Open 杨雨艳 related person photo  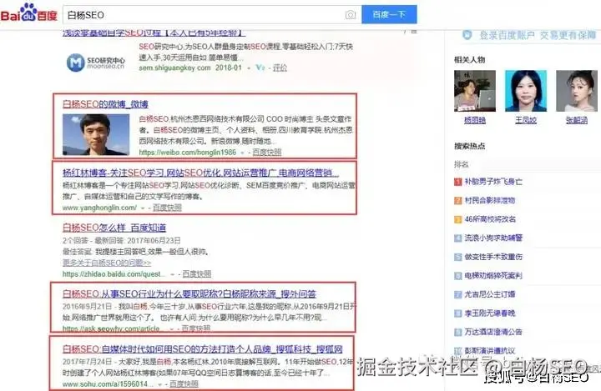click(x=475, y=91)
